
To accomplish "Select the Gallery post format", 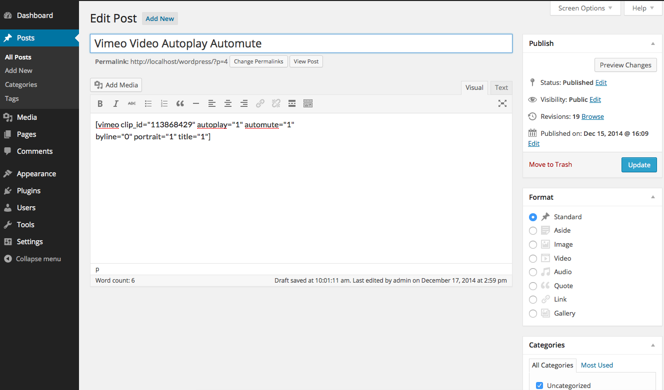I will click(533, 314).
